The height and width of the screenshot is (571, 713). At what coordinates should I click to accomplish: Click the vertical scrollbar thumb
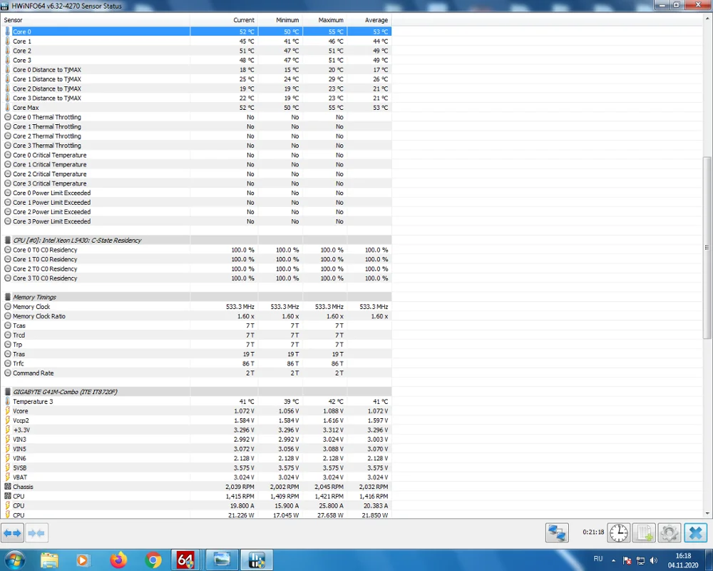(x=707, y=248)
